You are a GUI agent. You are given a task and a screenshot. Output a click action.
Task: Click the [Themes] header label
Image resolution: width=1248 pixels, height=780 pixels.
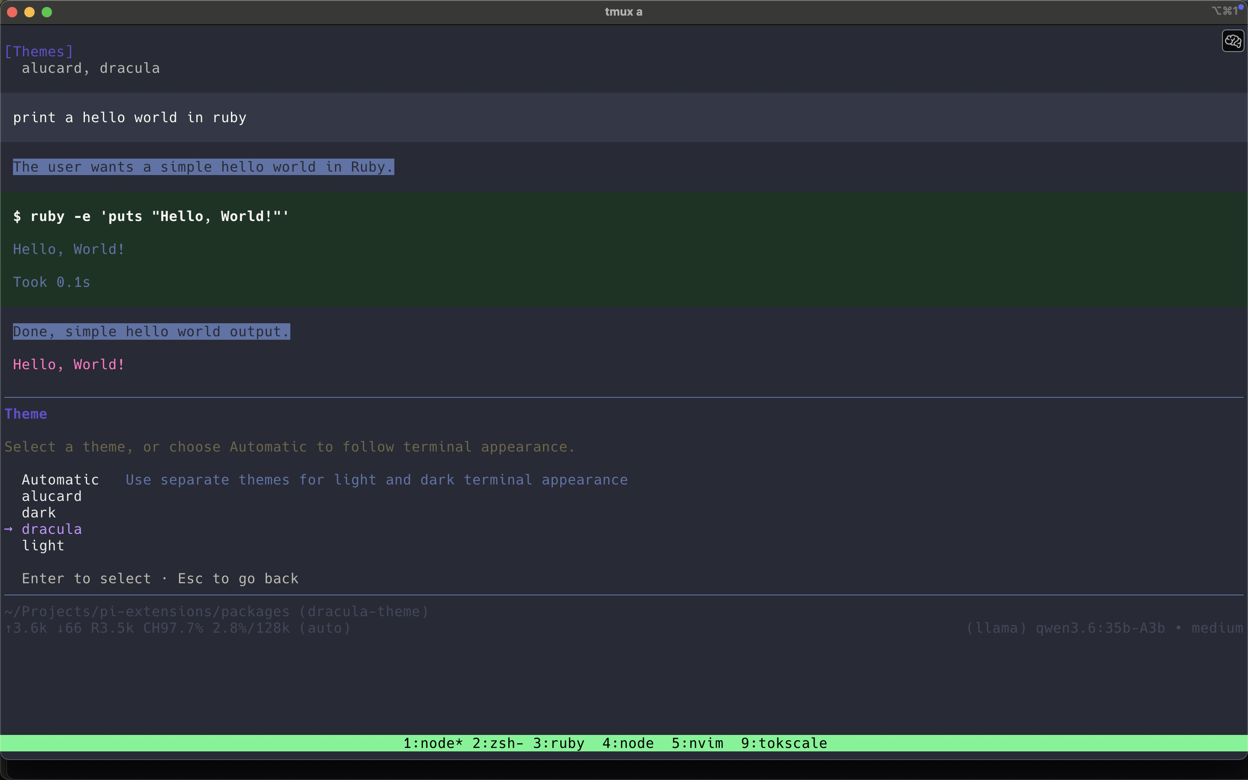[39, 52]
